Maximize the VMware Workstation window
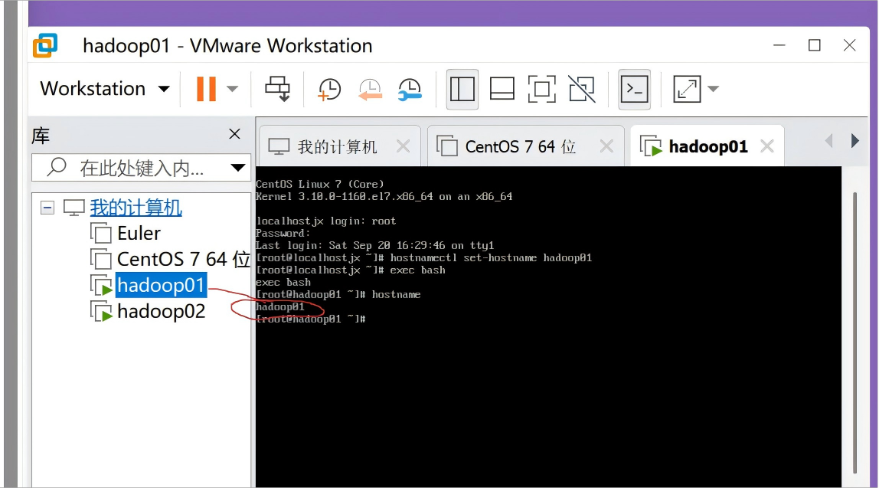The width and height of the screenshot is (879, 488). point(815,45)
